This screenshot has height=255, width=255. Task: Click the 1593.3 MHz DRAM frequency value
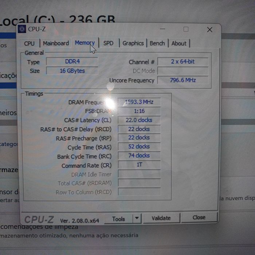click(x=139, y=102)
